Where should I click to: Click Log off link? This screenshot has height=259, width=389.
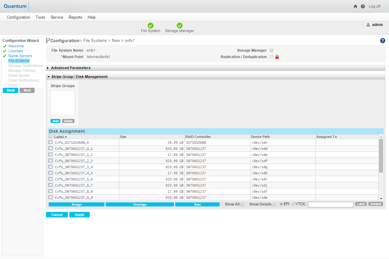375,6
